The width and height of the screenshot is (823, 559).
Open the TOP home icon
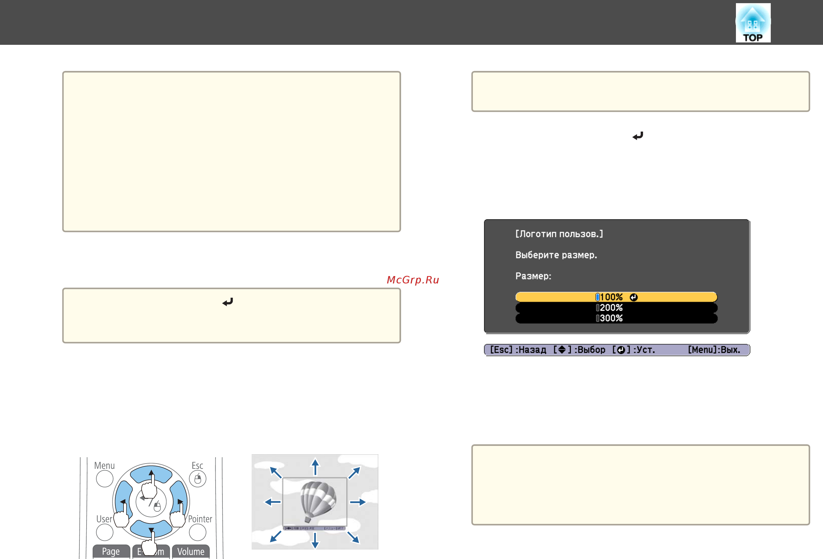(x=753, y=23)
